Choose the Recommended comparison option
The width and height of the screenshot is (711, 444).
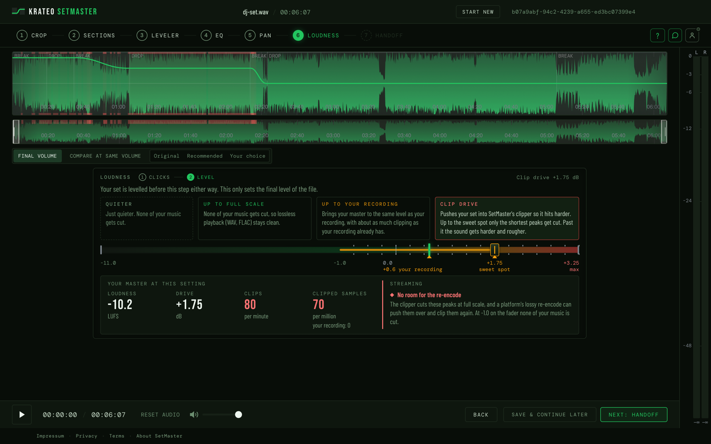[205, 156]
